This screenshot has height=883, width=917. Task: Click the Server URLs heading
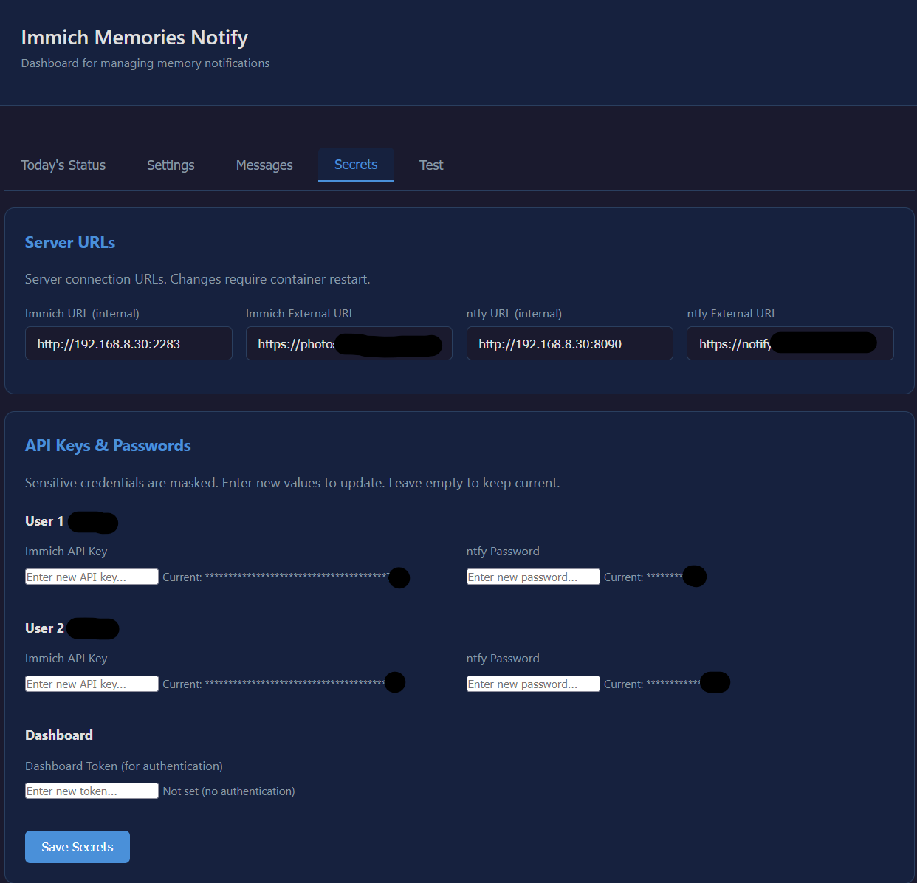(x=70, y=242)
